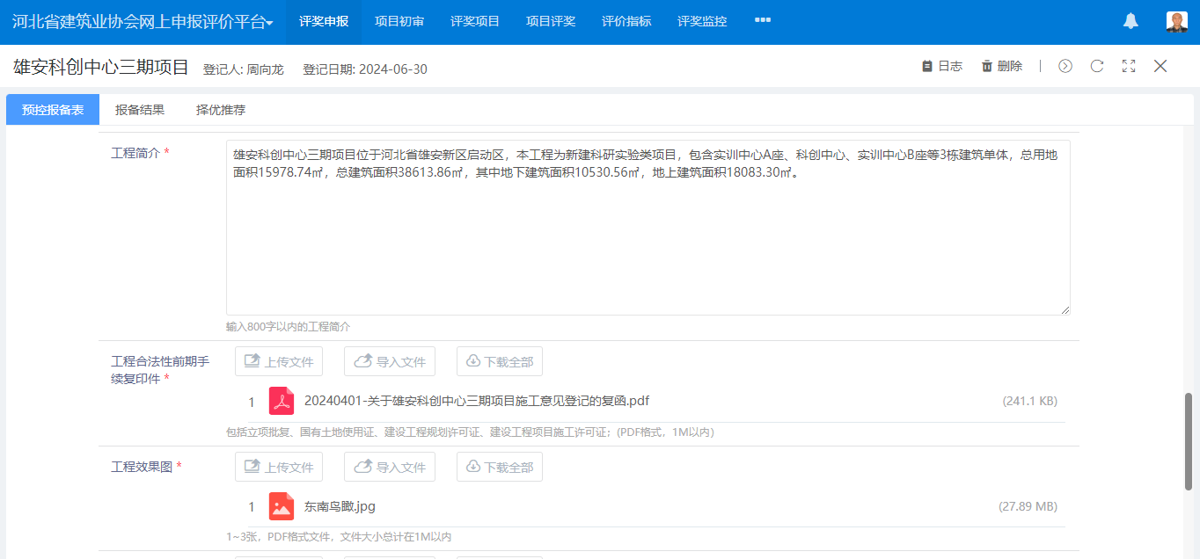Open the more menu (three dots)
Image resolution: width=1200 pixels, height=559 pixels.
pyautogui.click(x=763, y=21)
